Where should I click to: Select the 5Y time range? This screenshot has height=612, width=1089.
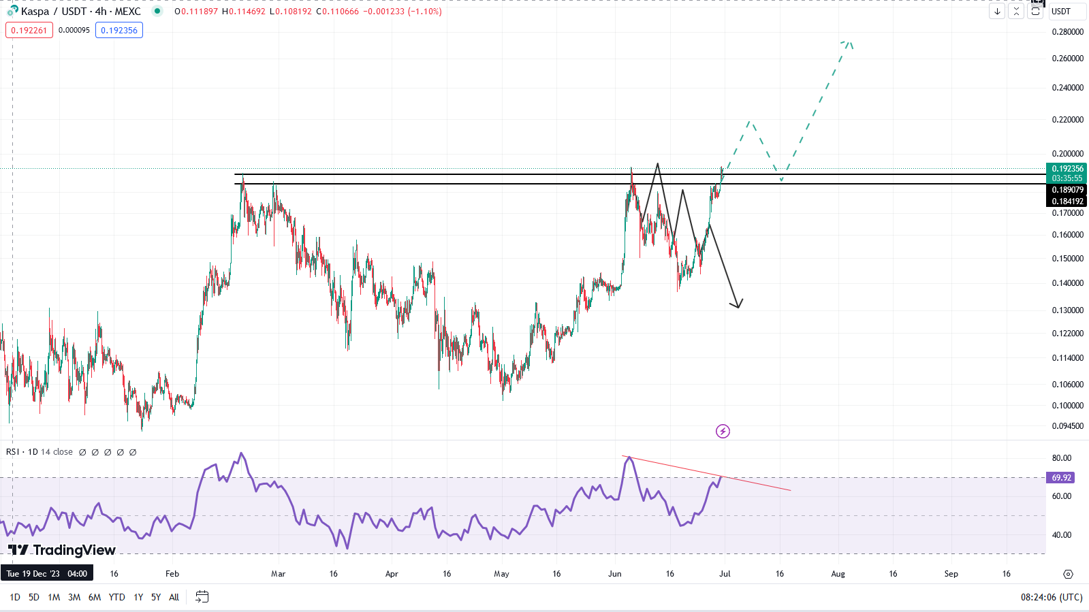156,597
